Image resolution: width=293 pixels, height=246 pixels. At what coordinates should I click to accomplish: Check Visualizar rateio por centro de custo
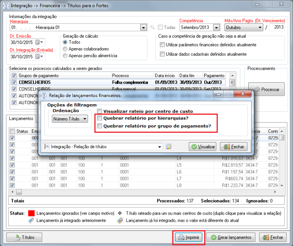pos(99,111)
